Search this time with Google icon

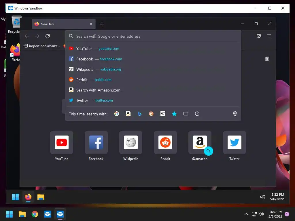coord(117,114)
